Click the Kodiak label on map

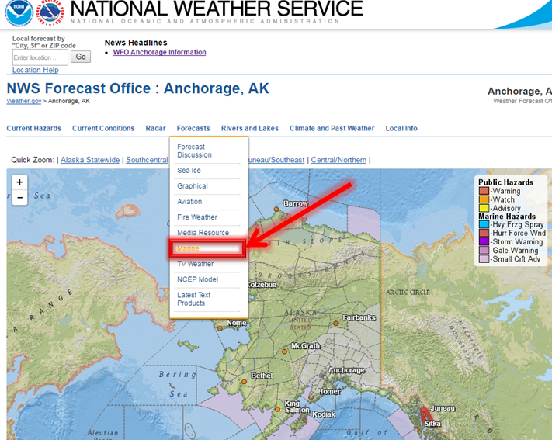[x=324, y=414]
